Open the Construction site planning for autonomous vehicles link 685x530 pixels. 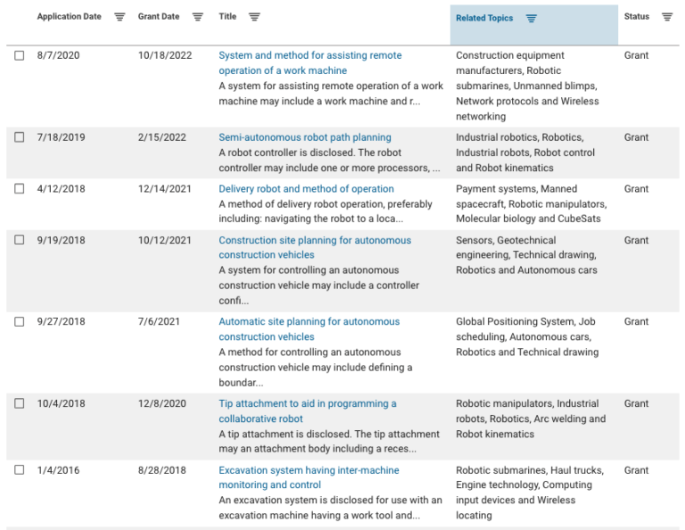tap(315, 247)
